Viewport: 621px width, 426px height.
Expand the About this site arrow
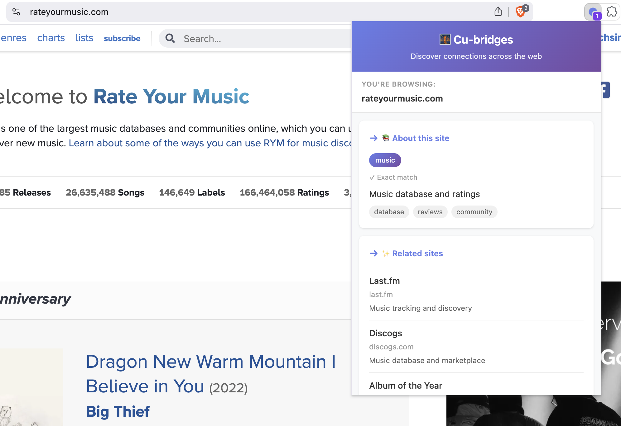click(373, 138)
